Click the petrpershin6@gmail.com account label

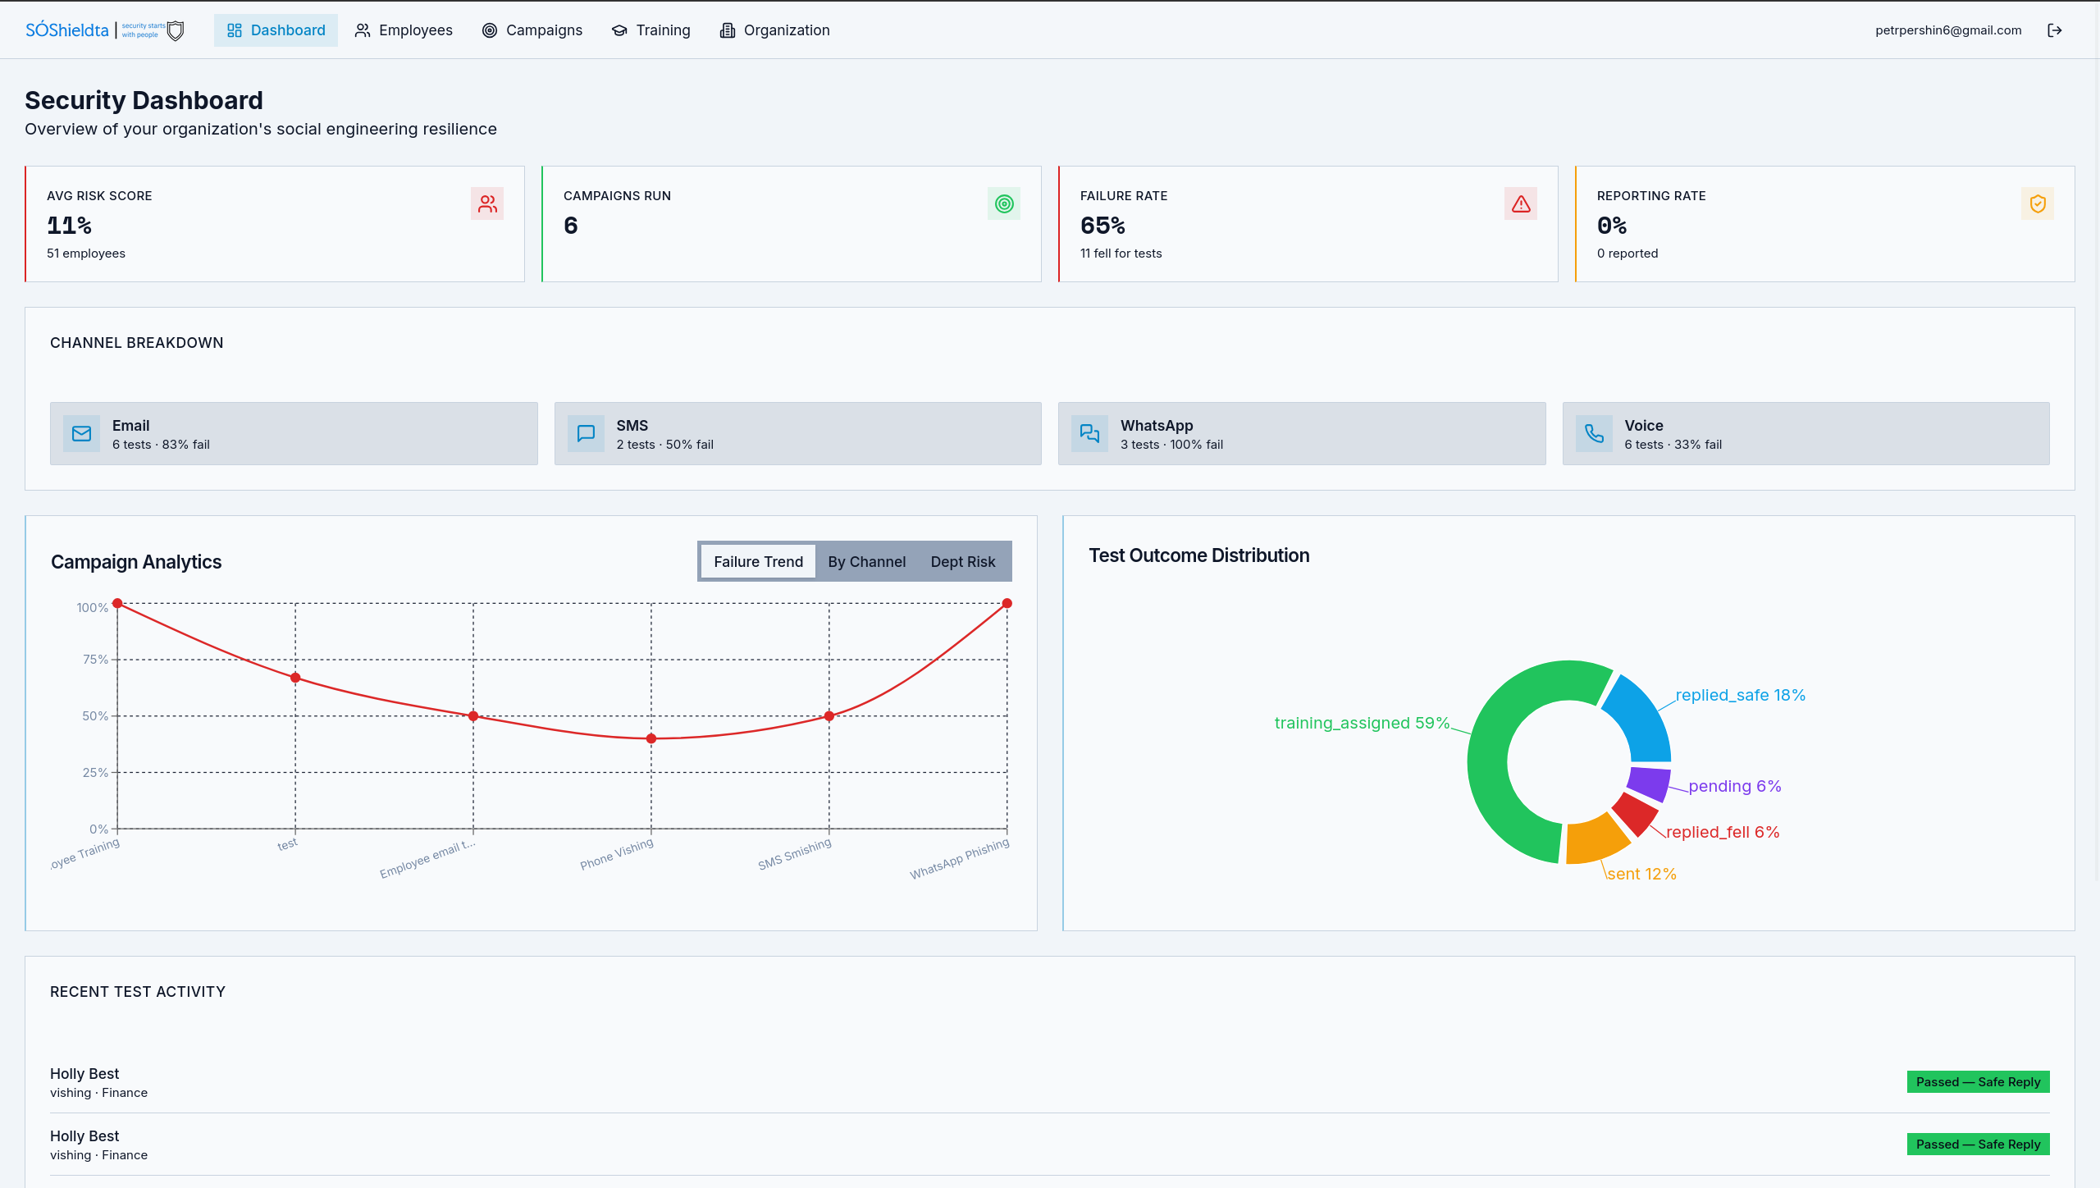[x=1947, y=30]
